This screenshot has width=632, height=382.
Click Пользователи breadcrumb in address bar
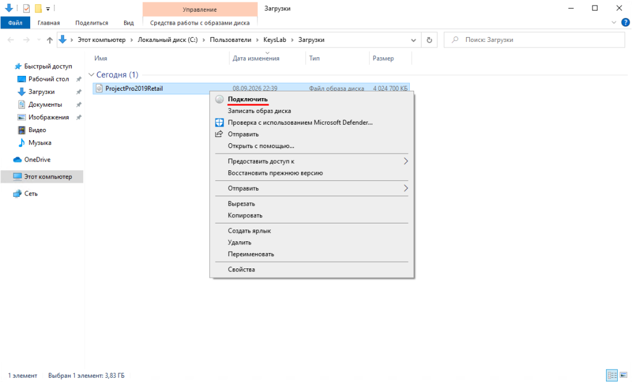(x=231, y=40)
